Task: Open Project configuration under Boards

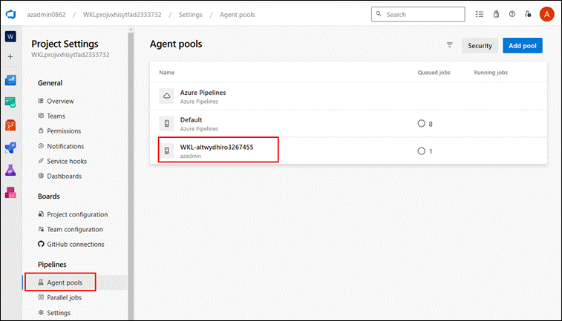Action: pos(73,214)
